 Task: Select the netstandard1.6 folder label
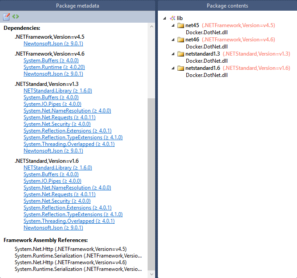[203, 68]
